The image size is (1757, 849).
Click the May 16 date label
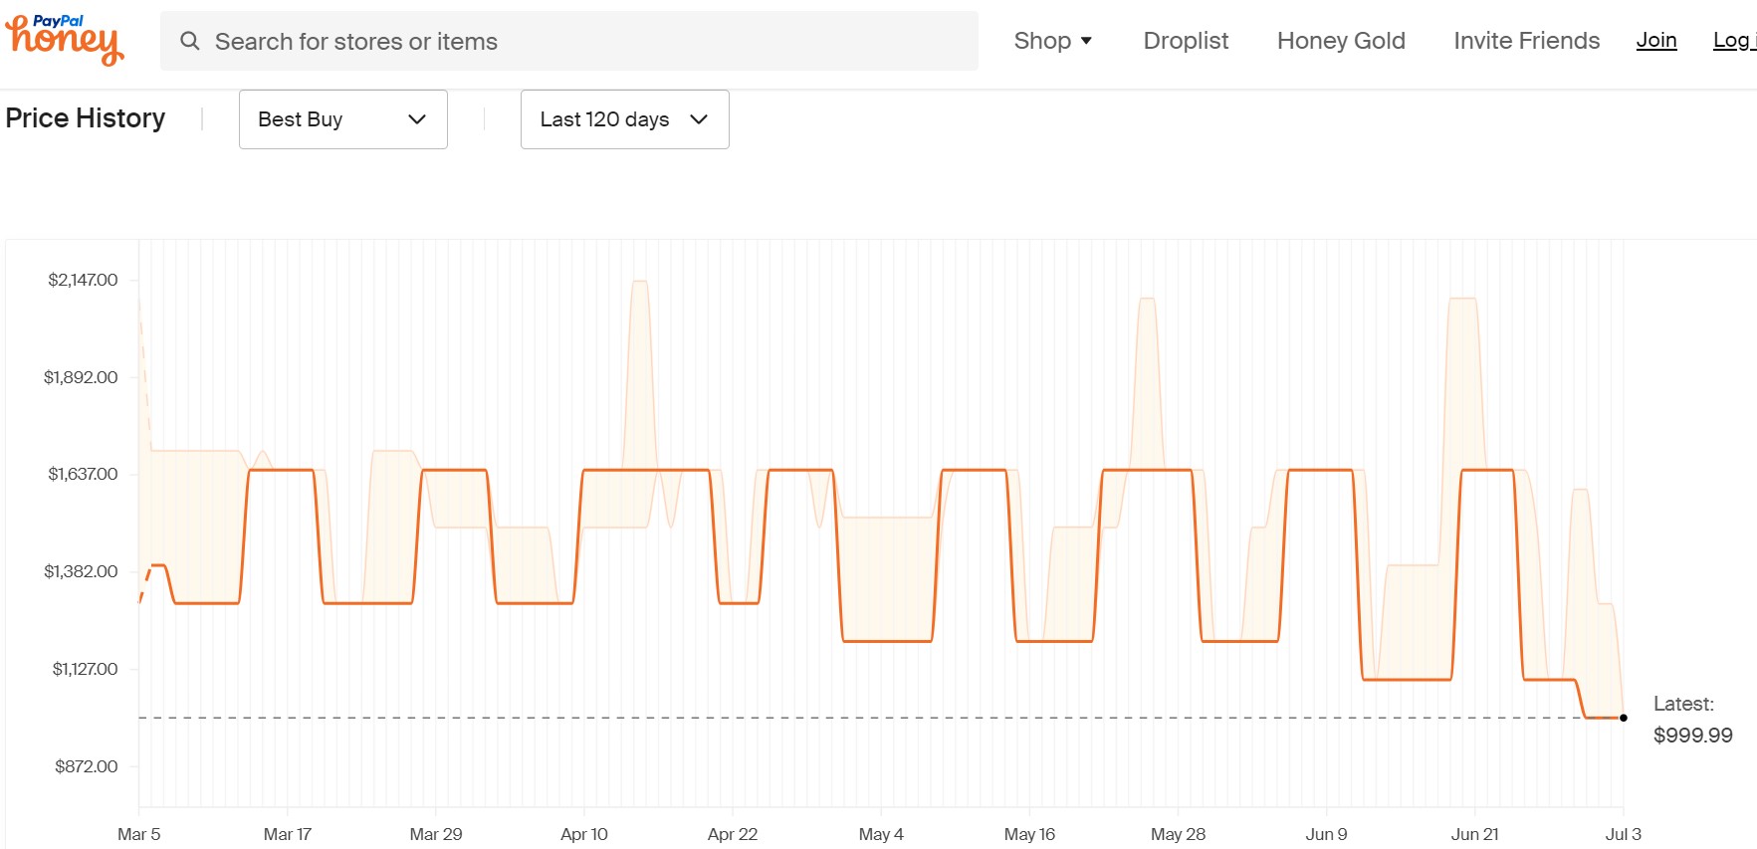1029,834
